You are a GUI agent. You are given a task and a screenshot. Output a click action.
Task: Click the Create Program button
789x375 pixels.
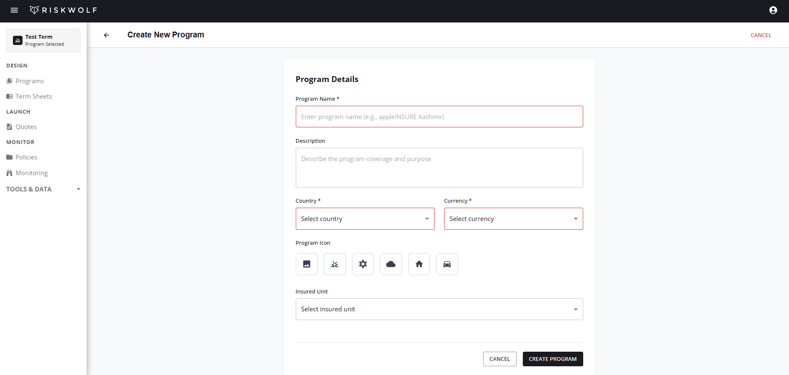[x=552, y=359]
